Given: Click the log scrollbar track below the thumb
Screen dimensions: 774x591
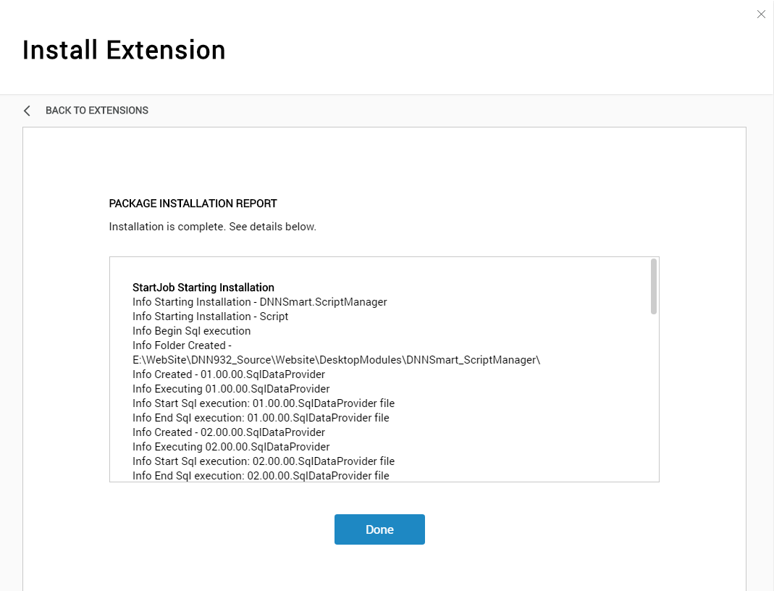Looking at the screenshot, I should pos(654,398).
